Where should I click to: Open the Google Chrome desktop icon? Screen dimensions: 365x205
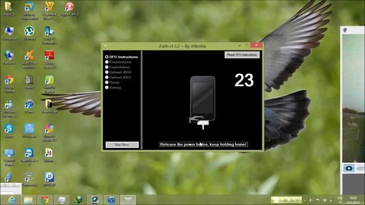tap(9, 84)
